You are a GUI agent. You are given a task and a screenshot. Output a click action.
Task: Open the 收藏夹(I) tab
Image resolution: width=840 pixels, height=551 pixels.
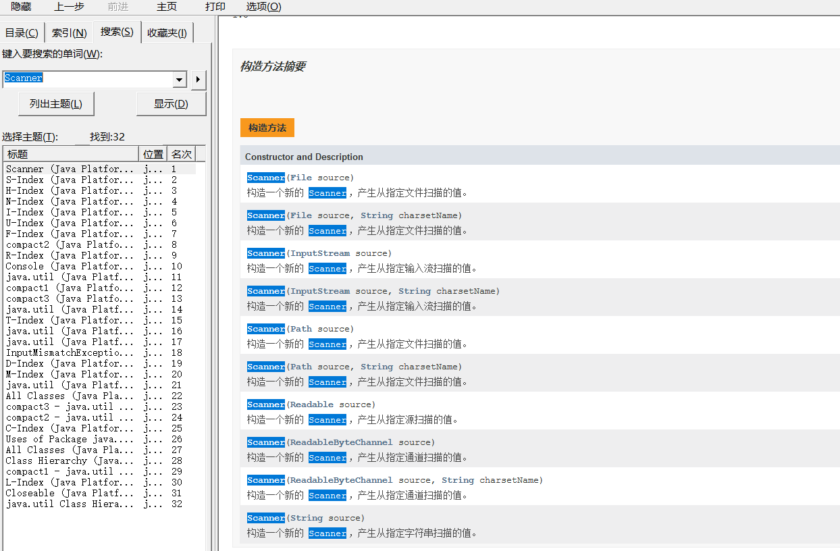[167, 33]
